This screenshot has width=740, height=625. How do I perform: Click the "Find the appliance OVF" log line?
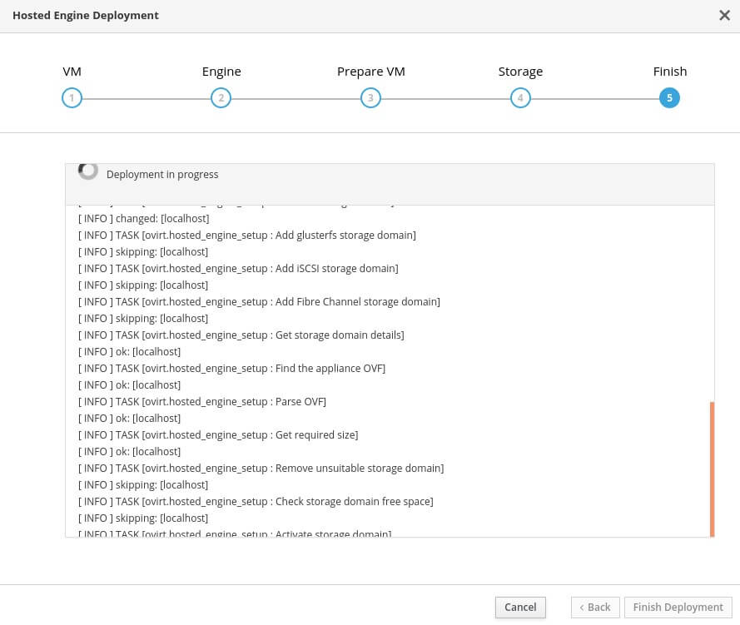(231, 369)
